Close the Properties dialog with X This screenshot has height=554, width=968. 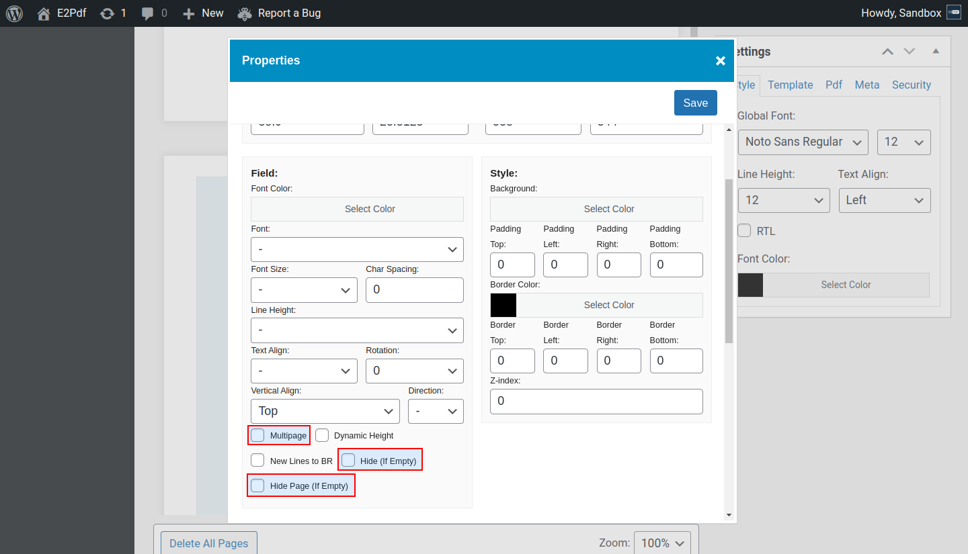(720, 61)
